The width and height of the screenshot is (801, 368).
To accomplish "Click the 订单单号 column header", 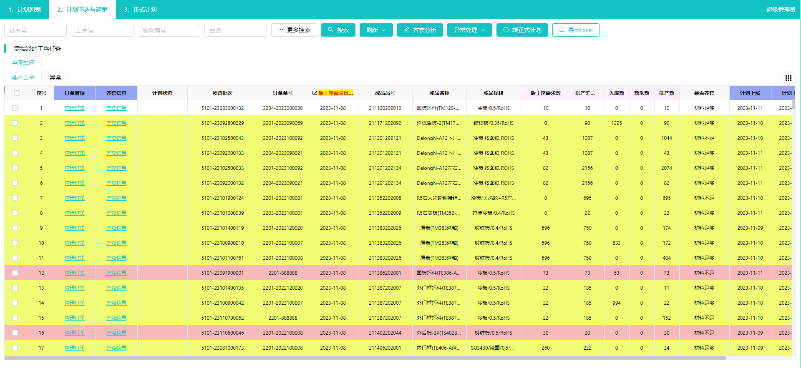I will pos(283,93).
